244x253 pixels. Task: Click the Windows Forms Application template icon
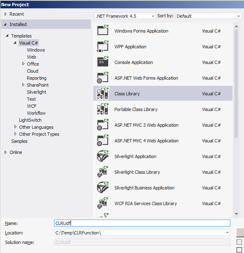click(x=103, y=30)
